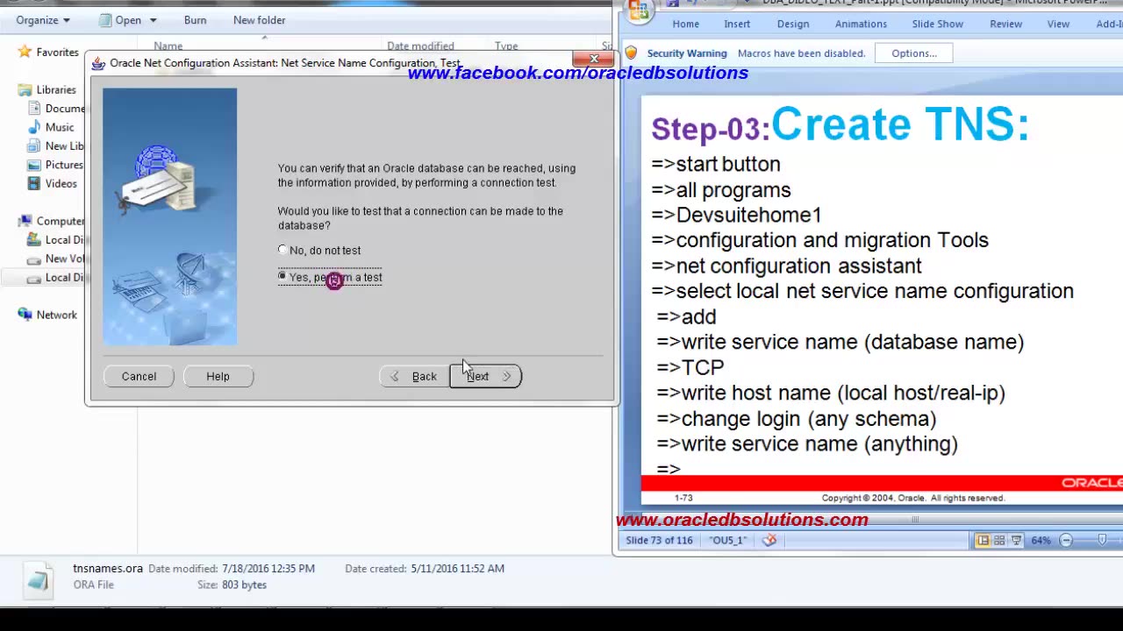Switch to Animations tab in PowerPoint
1123x631 pixels.
pyautogui.click(x=861, y=24)
